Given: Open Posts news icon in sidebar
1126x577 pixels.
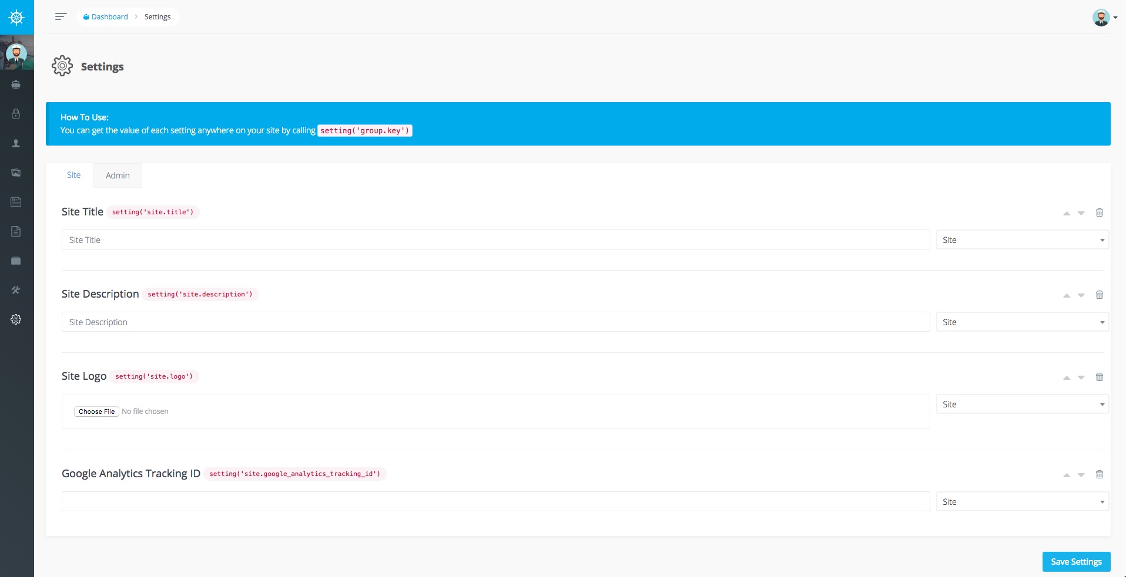Looking at the screenshot, I should [16, 202].
